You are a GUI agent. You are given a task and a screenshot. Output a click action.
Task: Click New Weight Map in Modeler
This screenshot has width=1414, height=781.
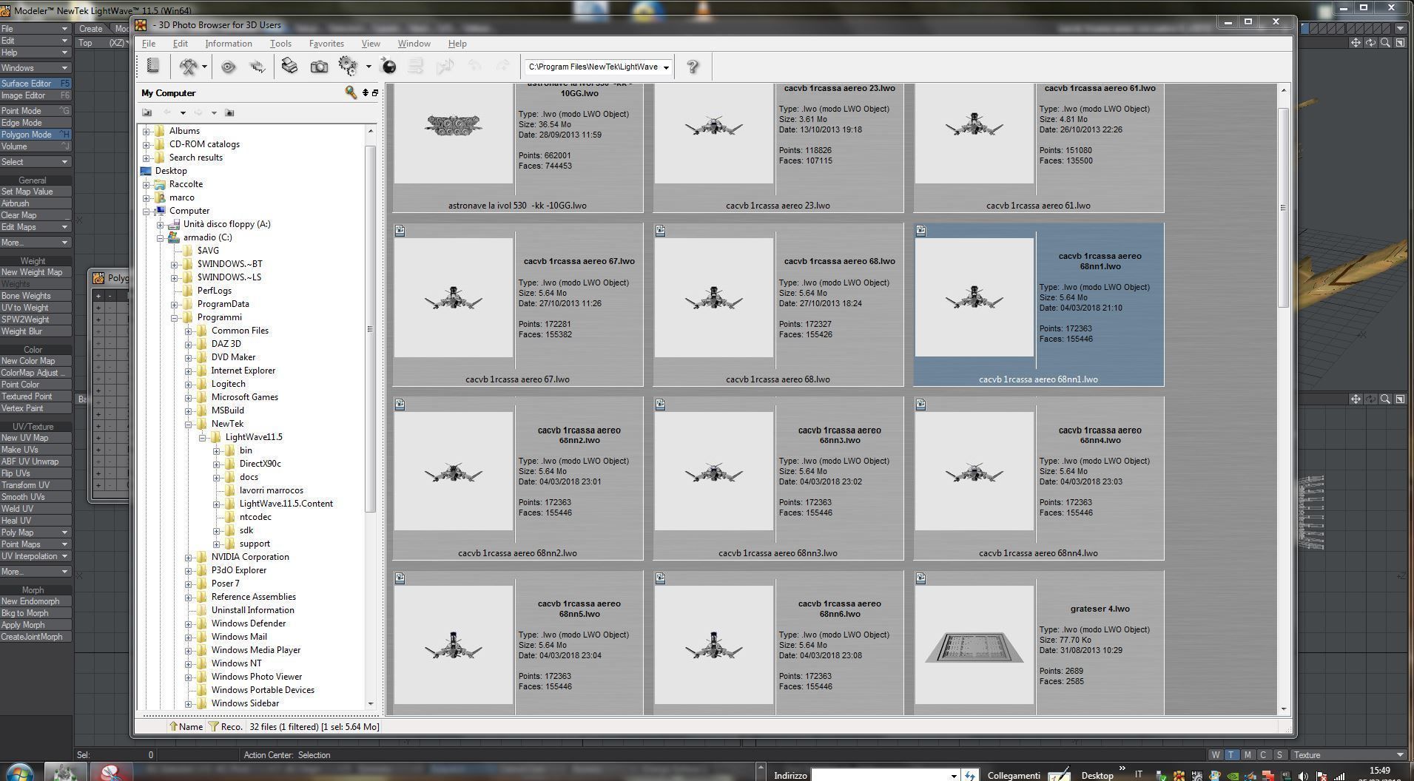[x=36, y=272]
